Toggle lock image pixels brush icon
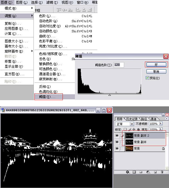This screenshot has width=169, height=188. [x=130, y=129]
